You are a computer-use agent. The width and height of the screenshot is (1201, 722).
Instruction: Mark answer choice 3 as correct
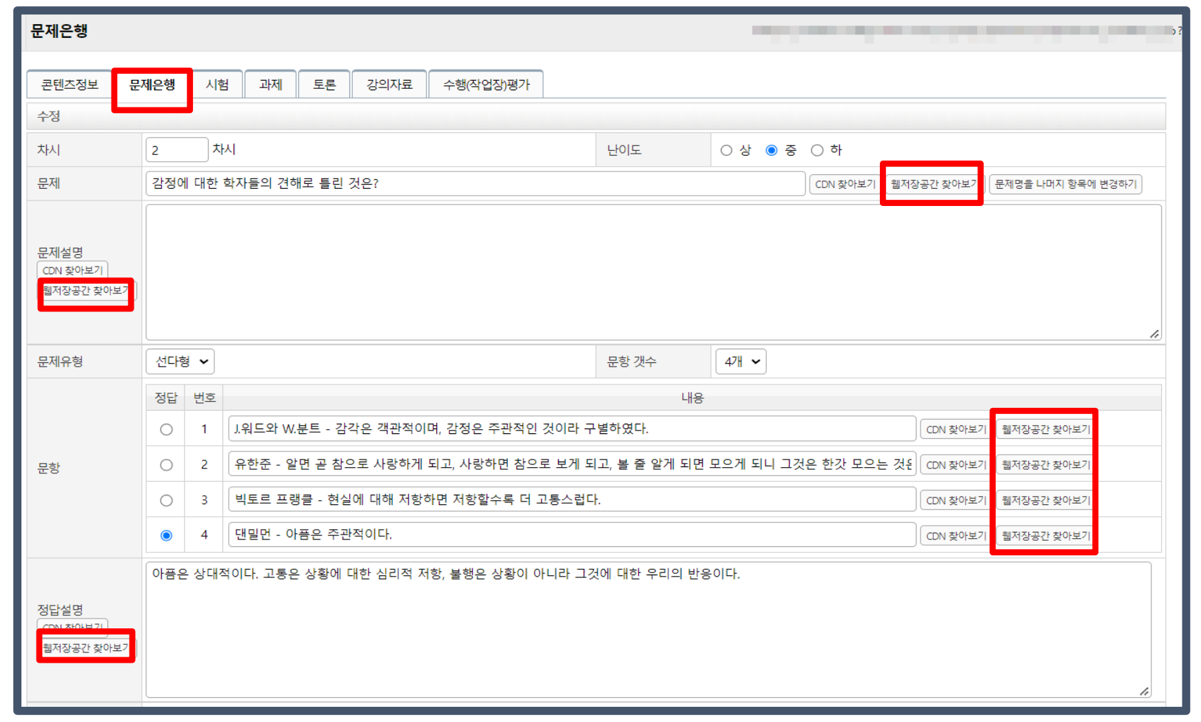click(x=166, y=500)
